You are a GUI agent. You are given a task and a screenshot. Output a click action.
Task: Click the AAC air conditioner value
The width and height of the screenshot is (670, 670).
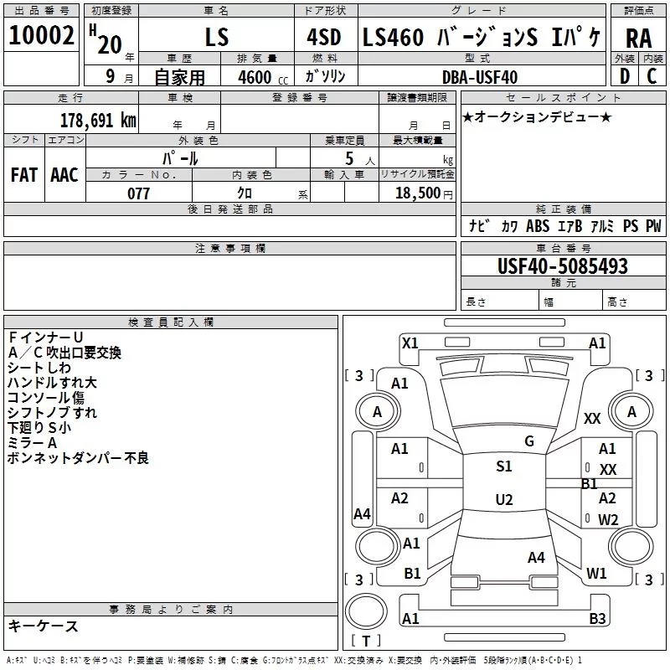64,175
